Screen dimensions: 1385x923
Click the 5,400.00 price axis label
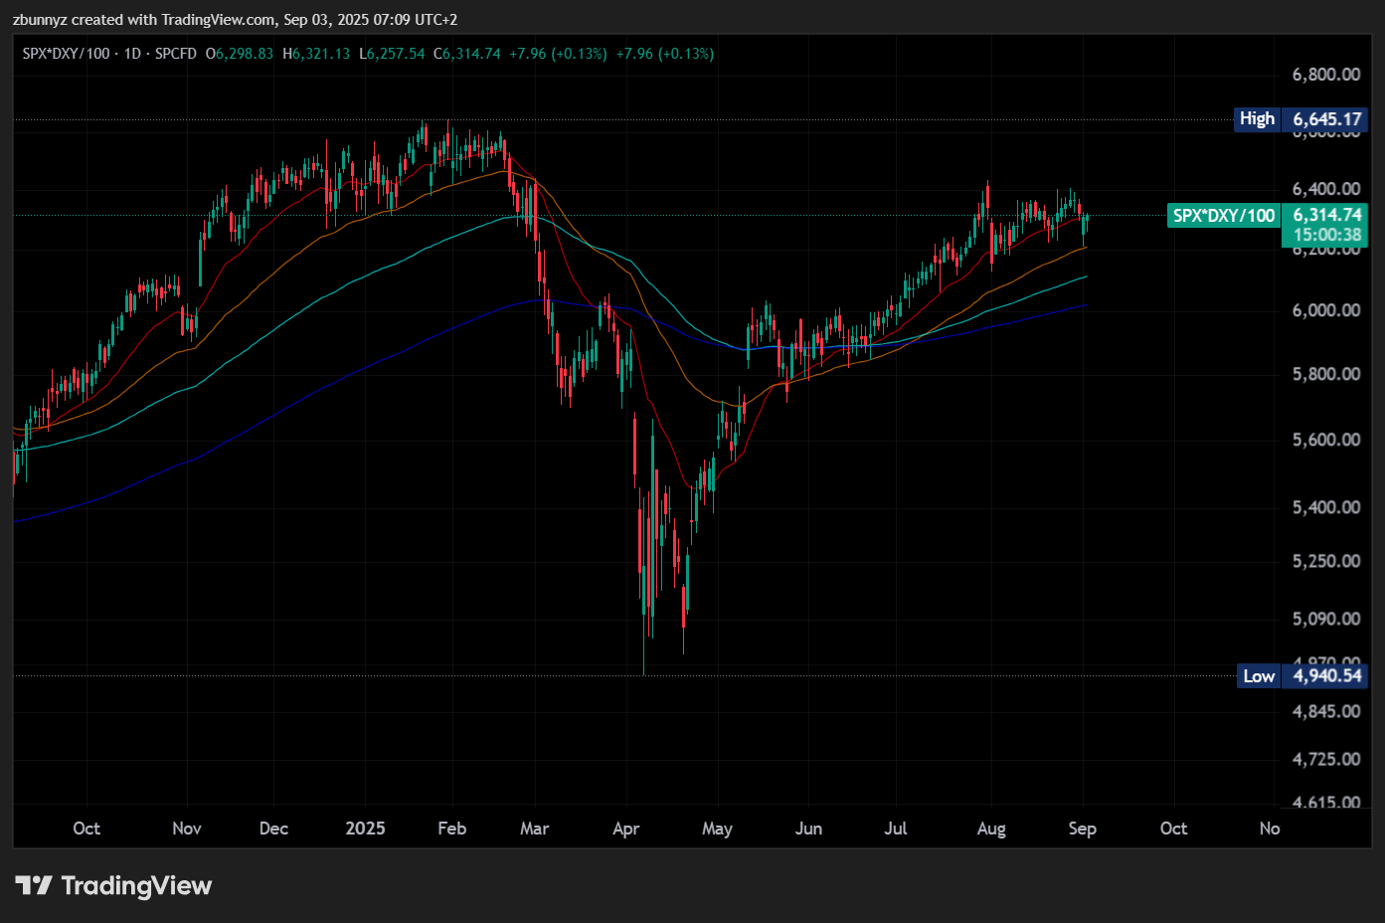pyautogui.click(x=1326, y=507)
